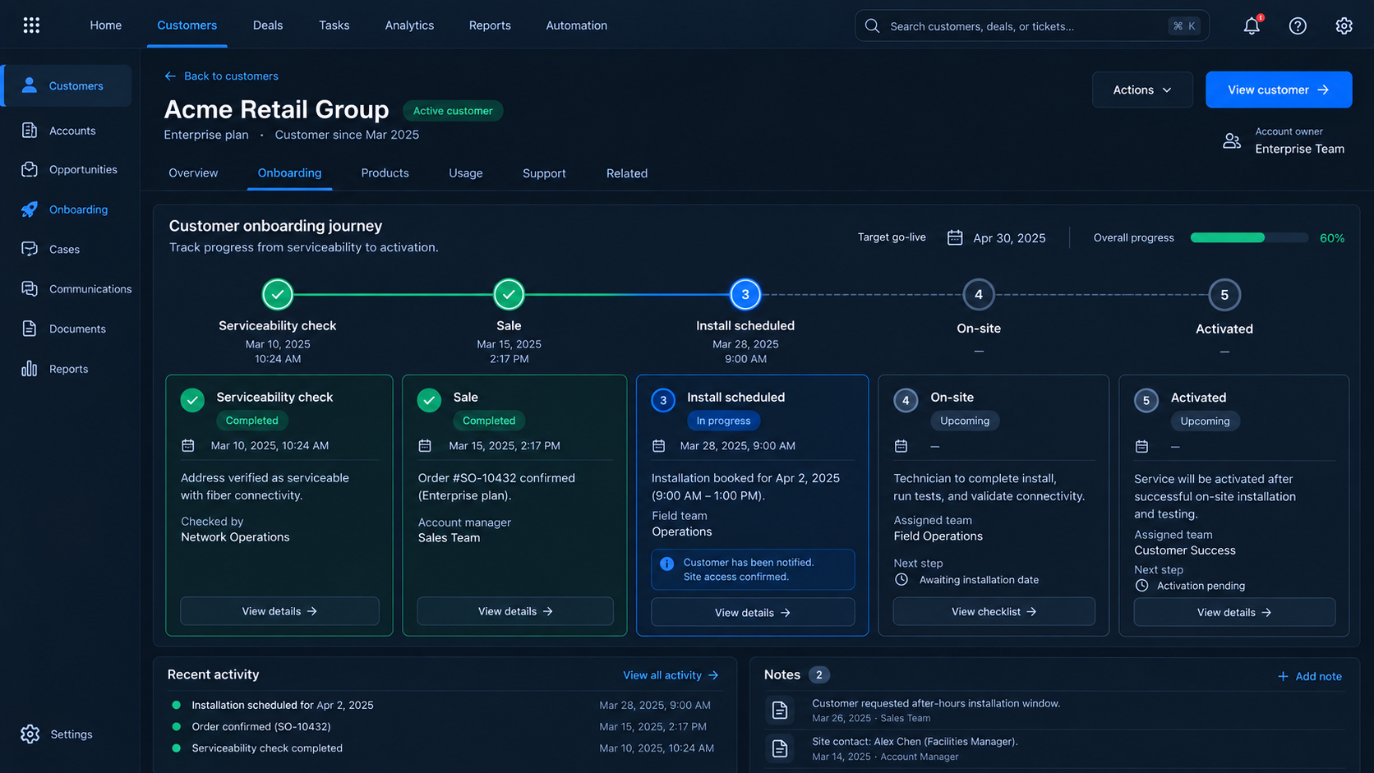Image resolution: width=1374 pixels, height=773 pixels.
Task: Click the Sale timeline step marker
Action: (x=509, y=294)
